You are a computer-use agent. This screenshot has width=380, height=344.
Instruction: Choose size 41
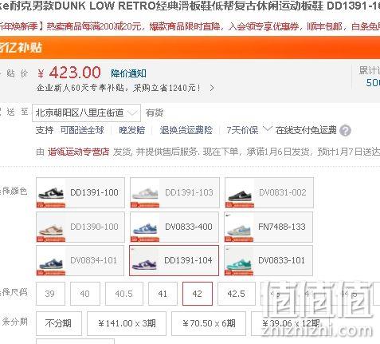click(163, 294)
